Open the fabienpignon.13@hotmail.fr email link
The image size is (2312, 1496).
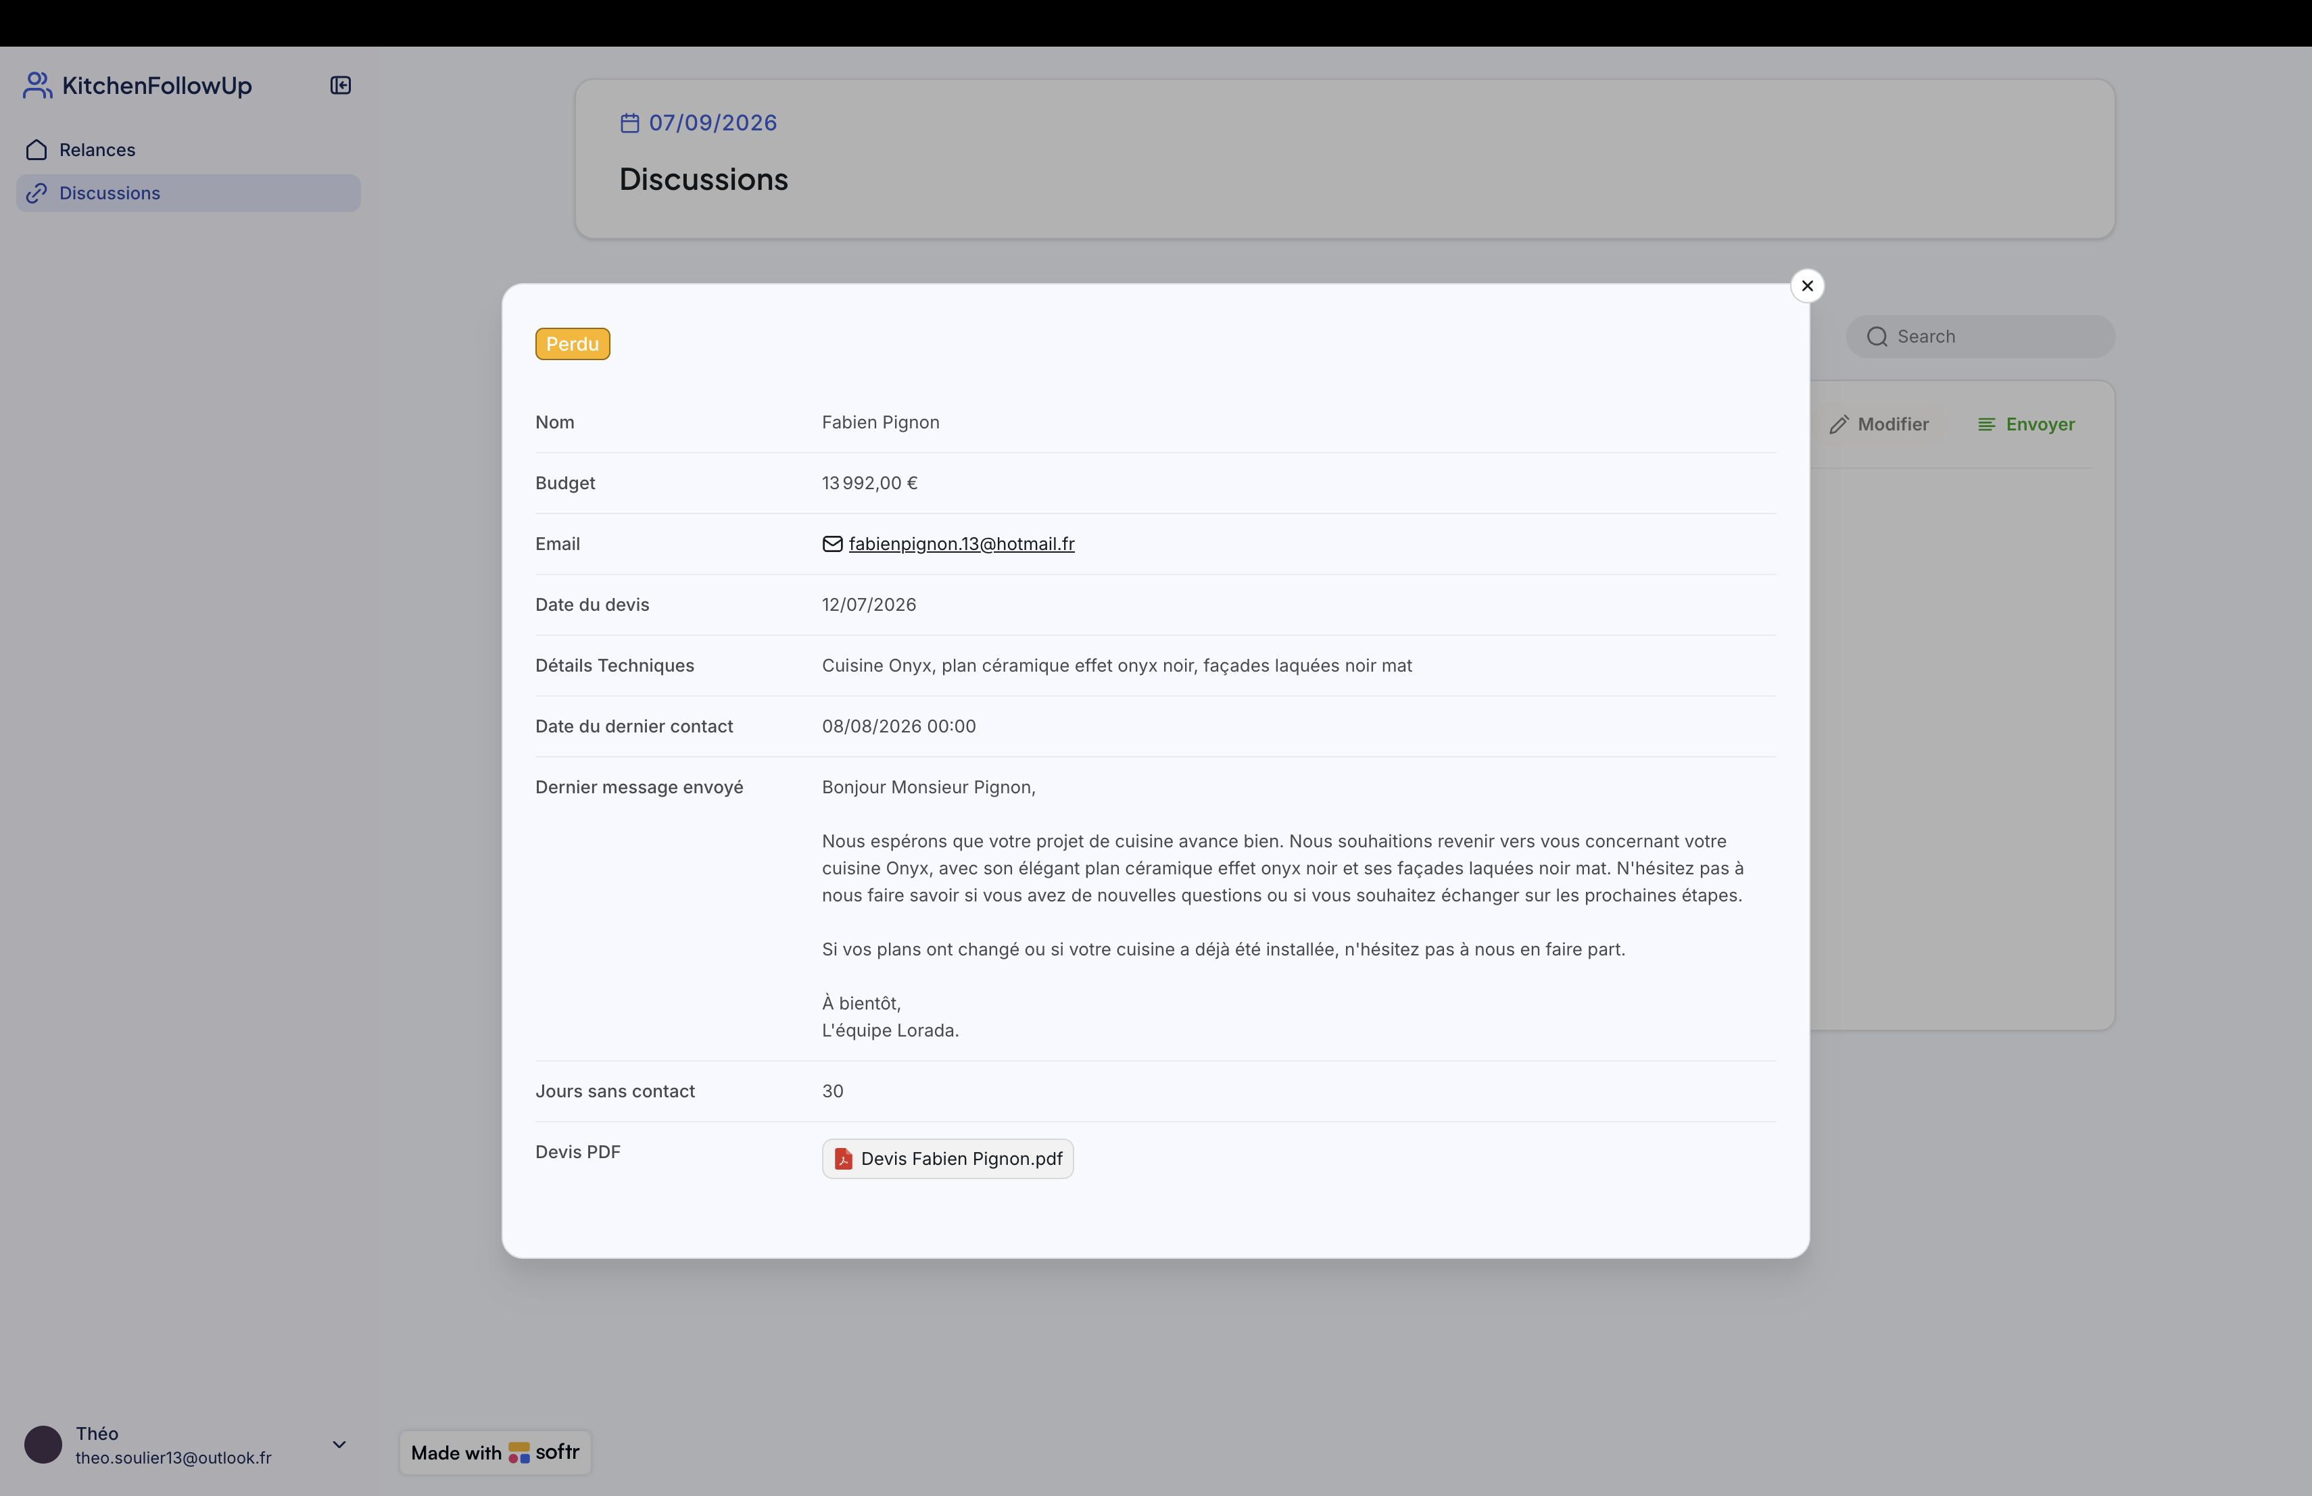point(962,544)
